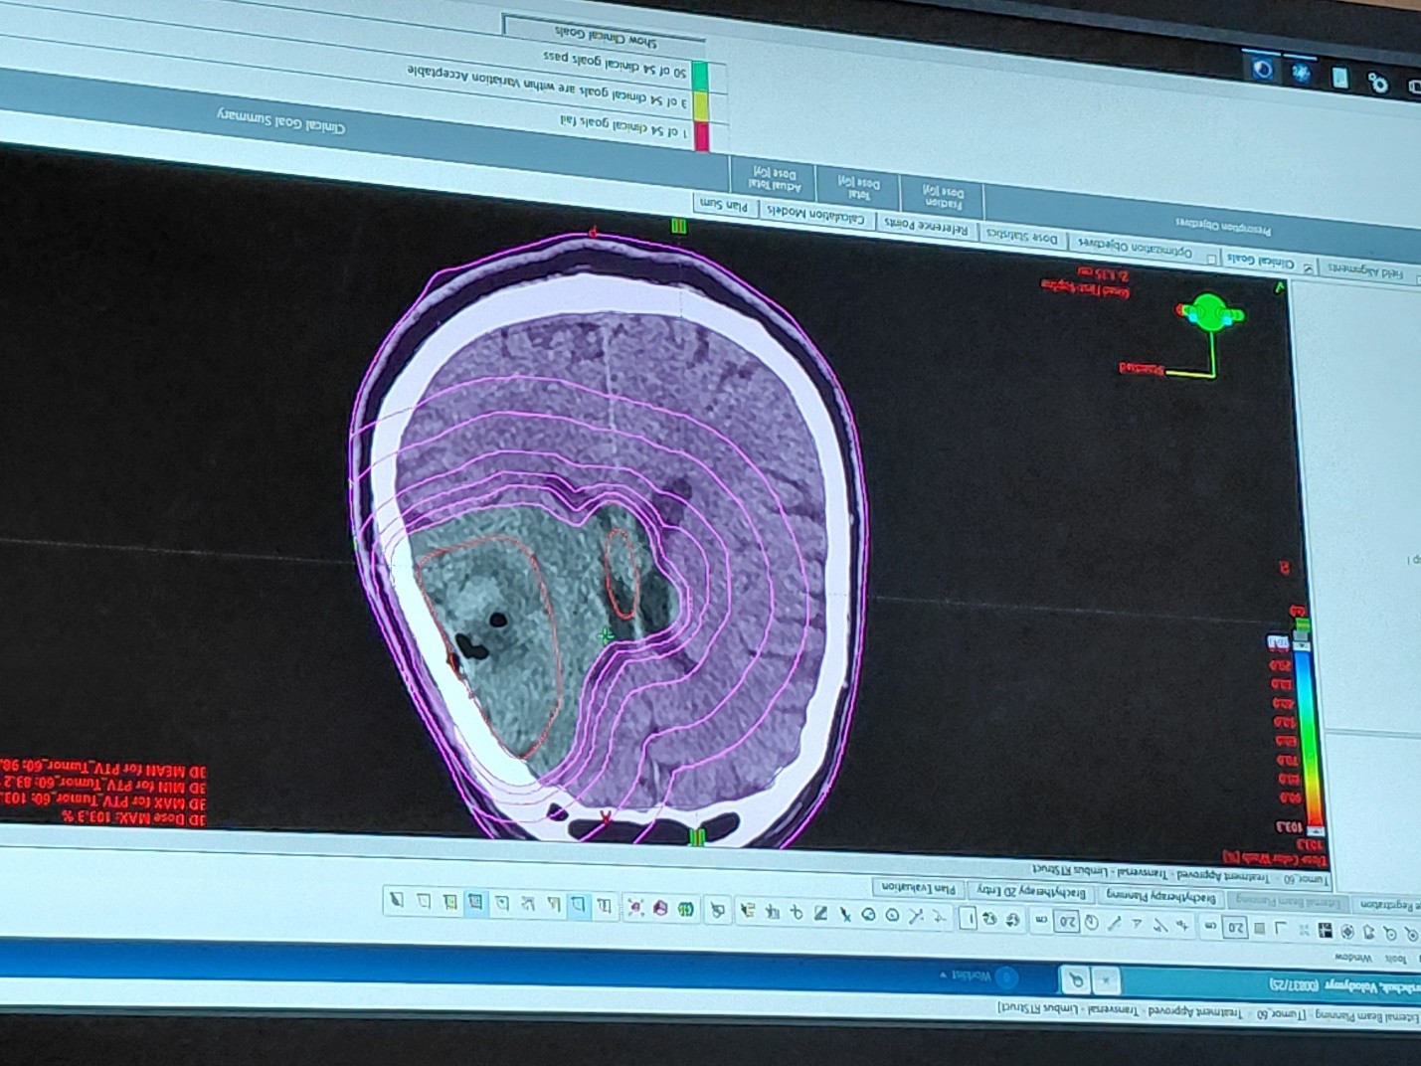Select the four-pane window layout icon
This screenshot has width=1421, height=1066.
(1326, 931)
